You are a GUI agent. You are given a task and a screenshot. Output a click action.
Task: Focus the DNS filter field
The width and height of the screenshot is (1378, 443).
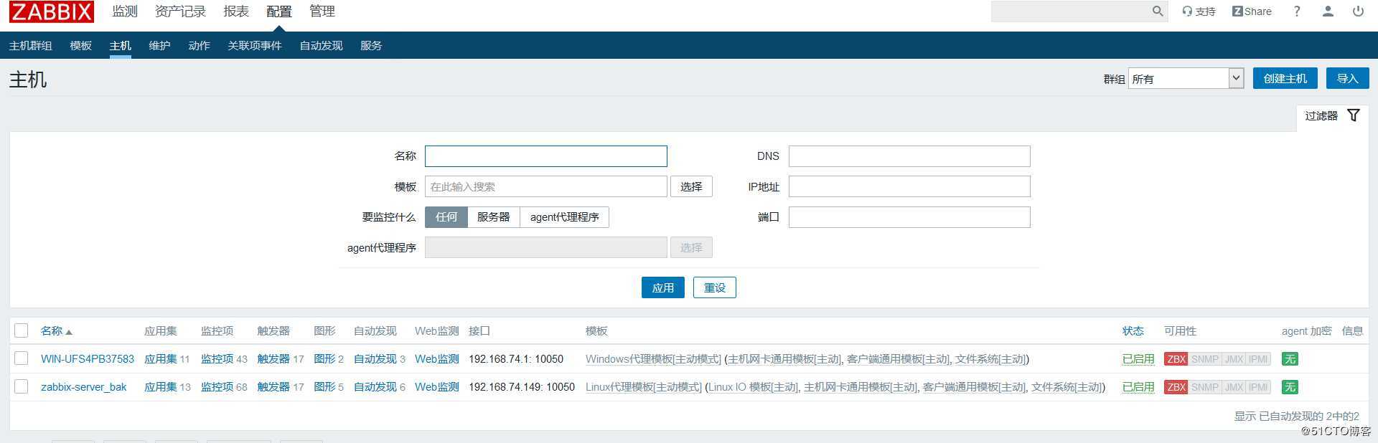pyautogui.click(x=909, y=156)
